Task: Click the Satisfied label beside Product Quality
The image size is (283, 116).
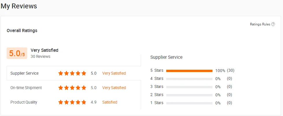Action: pos(110,102)
